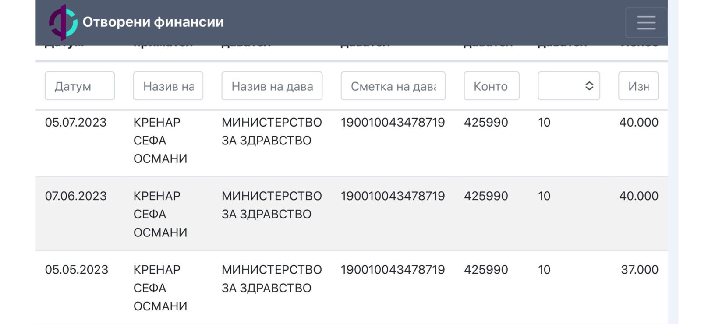Select the 37.000 amount cell
The width and height of the screenshot is (701, 324).
coord(639,270)
